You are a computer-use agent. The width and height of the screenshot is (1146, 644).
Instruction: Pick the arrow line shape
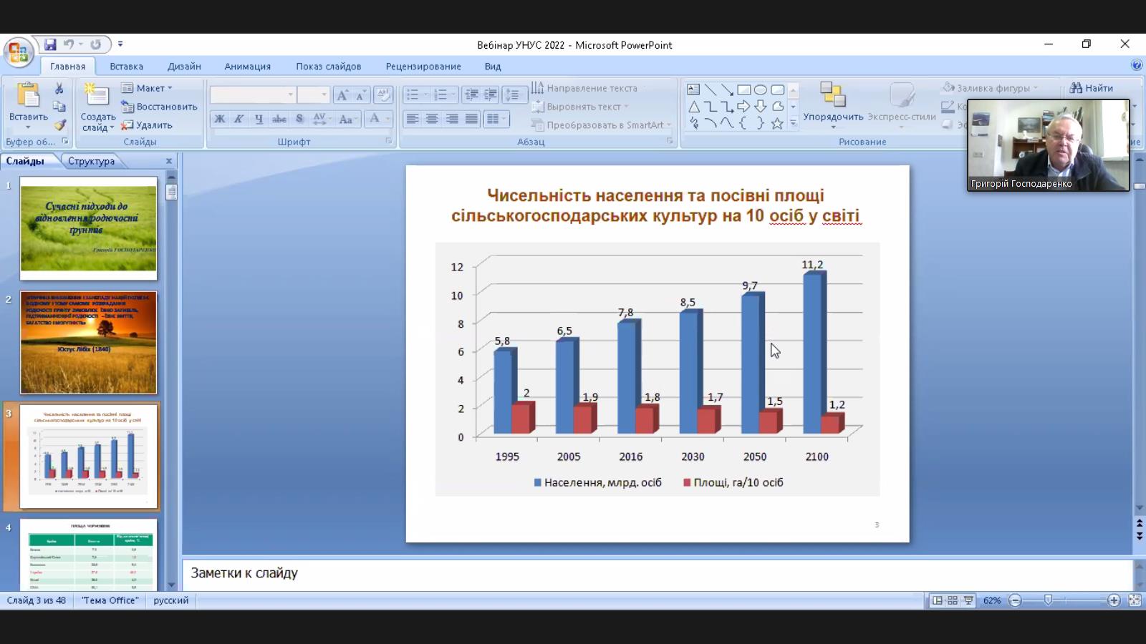(x=727, y=89)
